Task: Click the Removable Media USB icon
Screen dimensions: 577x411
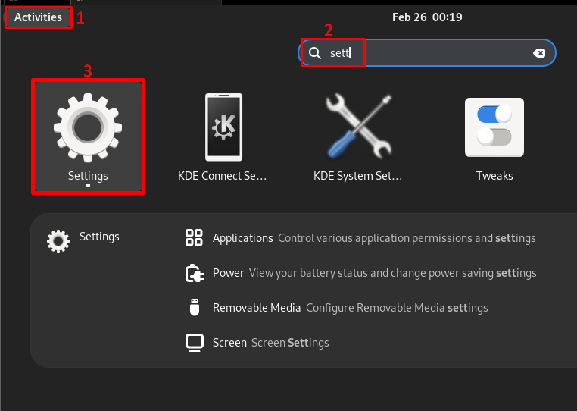Action: (195, 307)
